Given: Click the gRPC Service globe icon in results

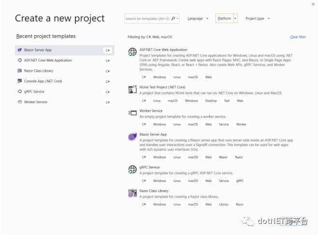Looking at the screenshot, I should 132,170.
